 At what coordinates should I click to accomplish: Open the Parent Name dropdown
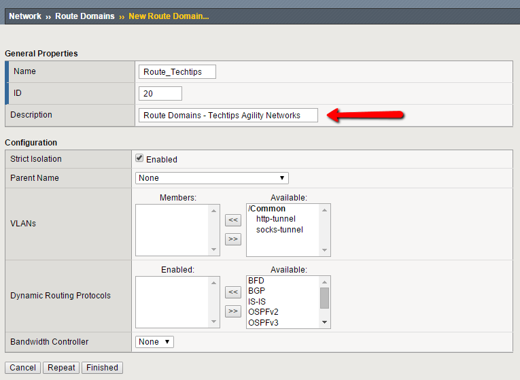point(212,178)
